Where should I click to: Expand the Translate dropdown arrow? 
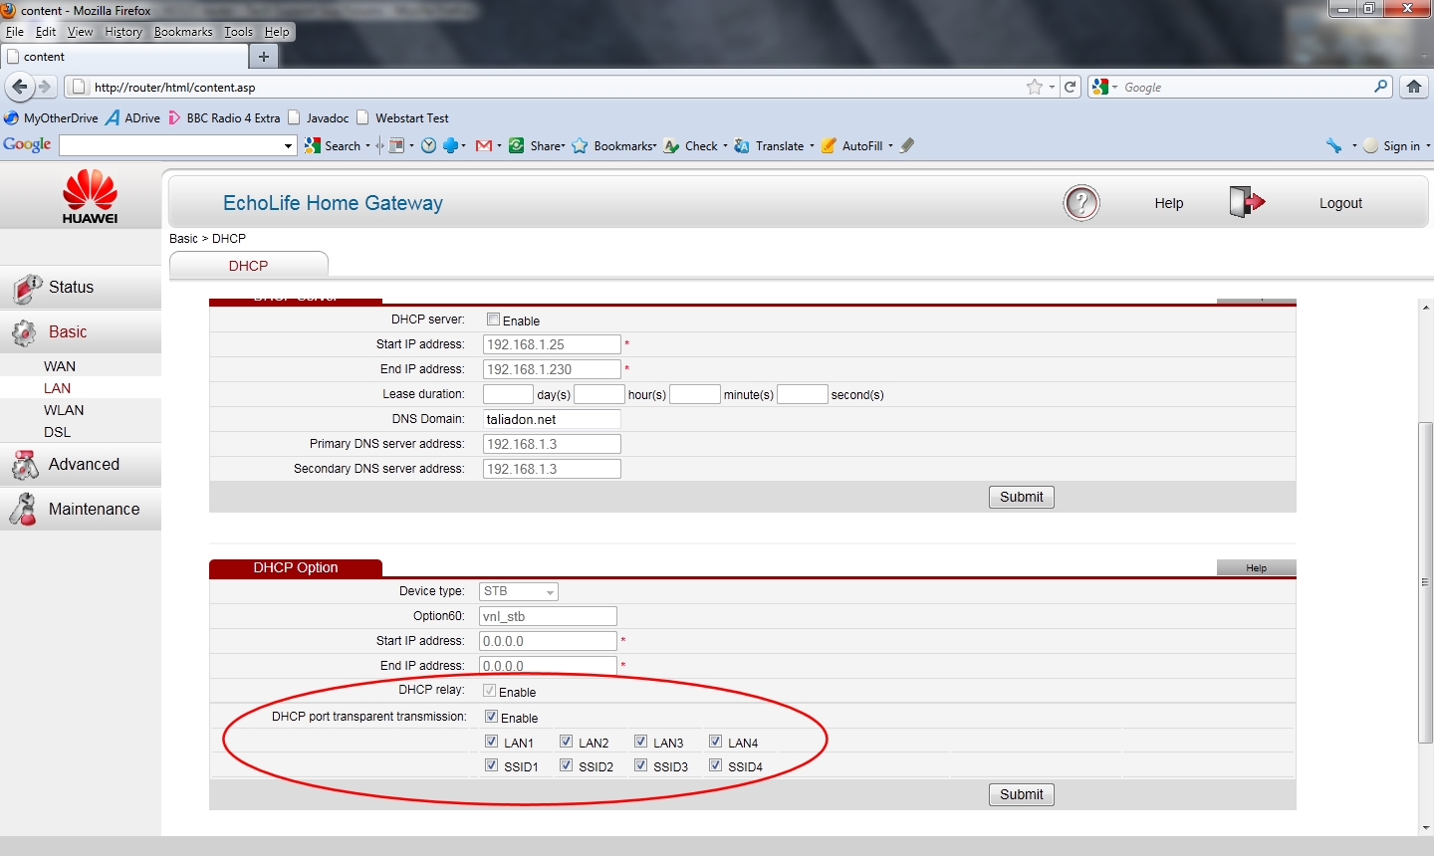tap(812, 145)
